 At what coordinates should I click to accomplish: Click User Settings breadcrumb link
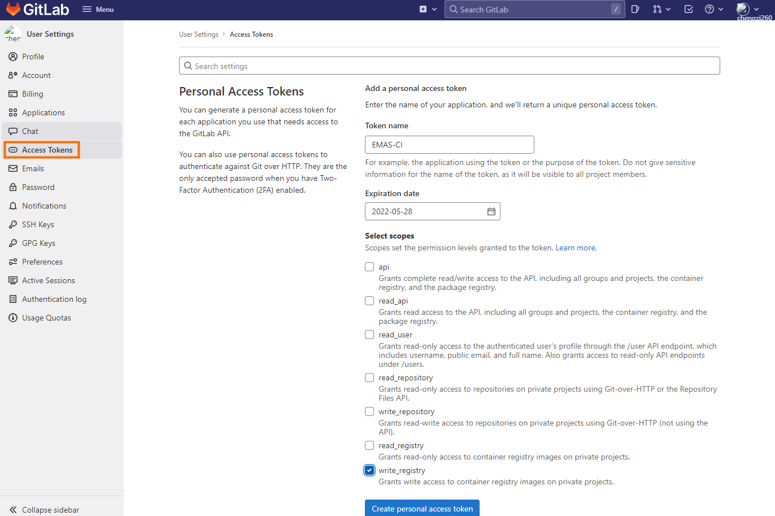point(199,34)
